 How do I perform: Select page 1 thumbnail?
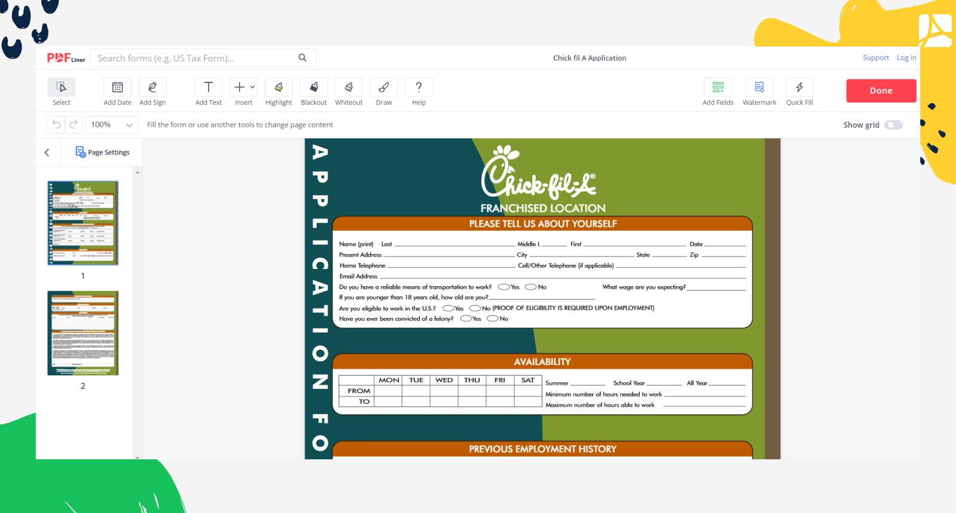click(83, 223)
